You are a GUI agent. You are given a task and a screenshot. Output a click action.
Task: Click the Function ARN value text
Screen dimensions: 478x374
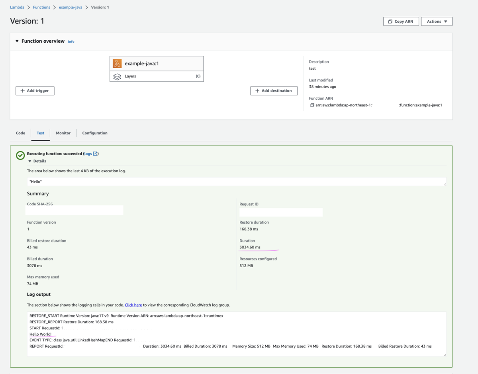379,105
